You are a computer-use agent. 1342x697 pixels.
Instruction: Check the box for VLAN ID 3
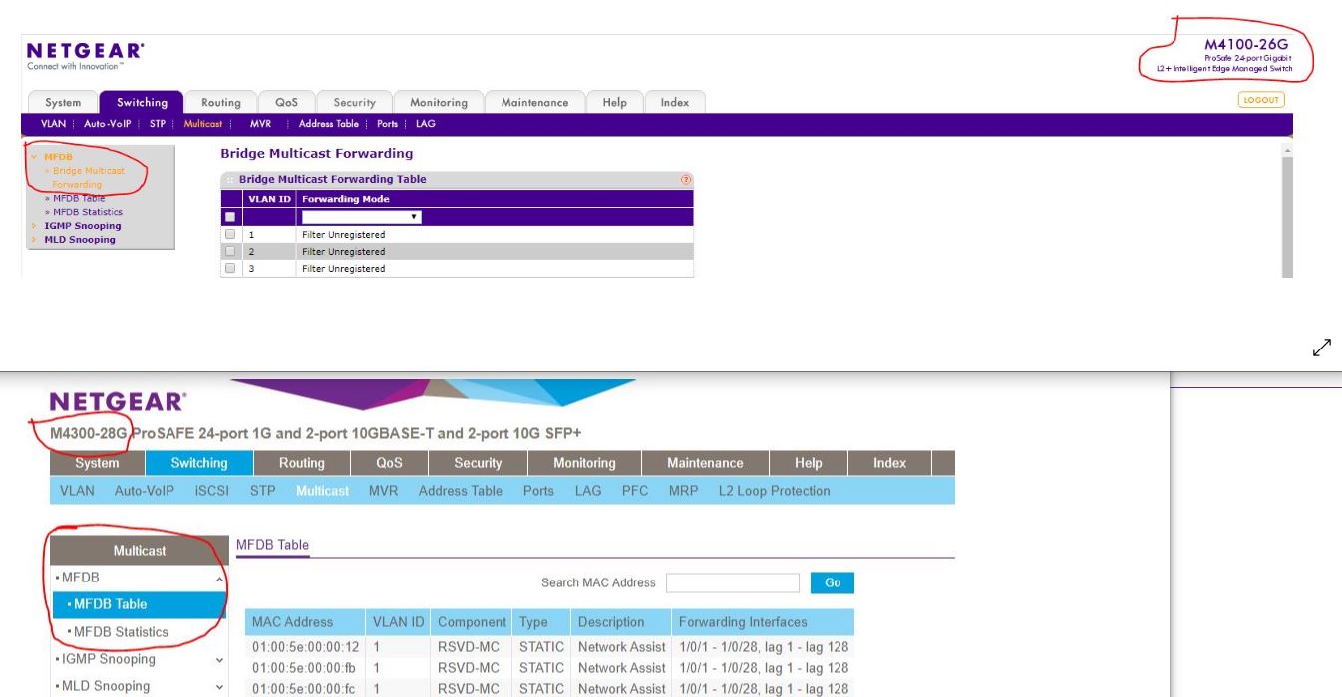click(x=230, y=269)
